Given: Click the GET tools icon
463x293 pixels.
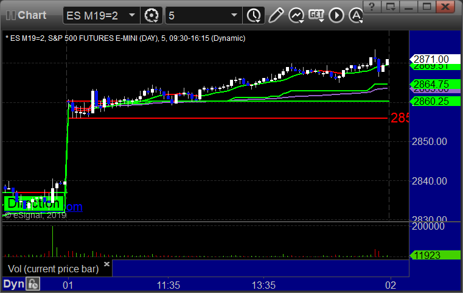Looking at the screenshot, I should point(316,15).
